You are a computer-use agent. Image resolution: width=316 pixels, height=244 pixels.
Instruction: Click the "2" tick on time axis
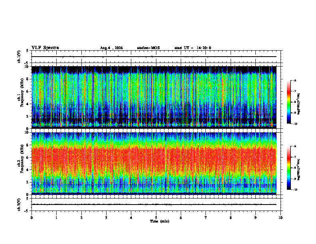coord(81,218)
